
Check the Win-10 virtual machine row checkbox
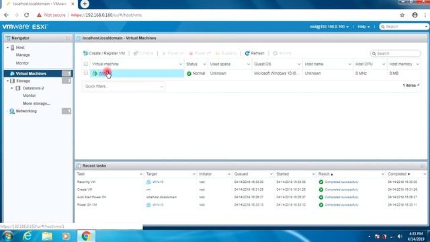[x=86, y=73]
